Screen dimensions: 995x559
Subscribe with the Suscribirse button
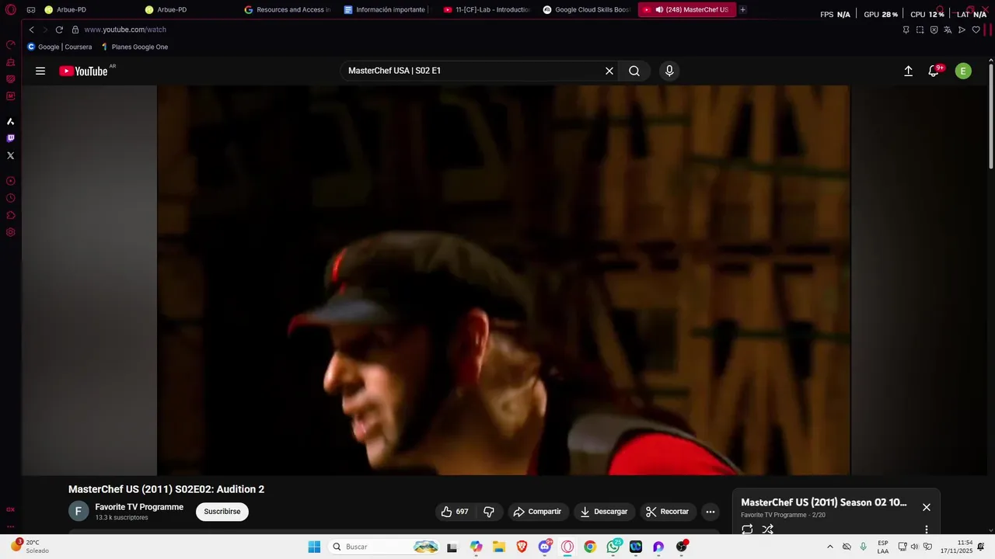222,512
